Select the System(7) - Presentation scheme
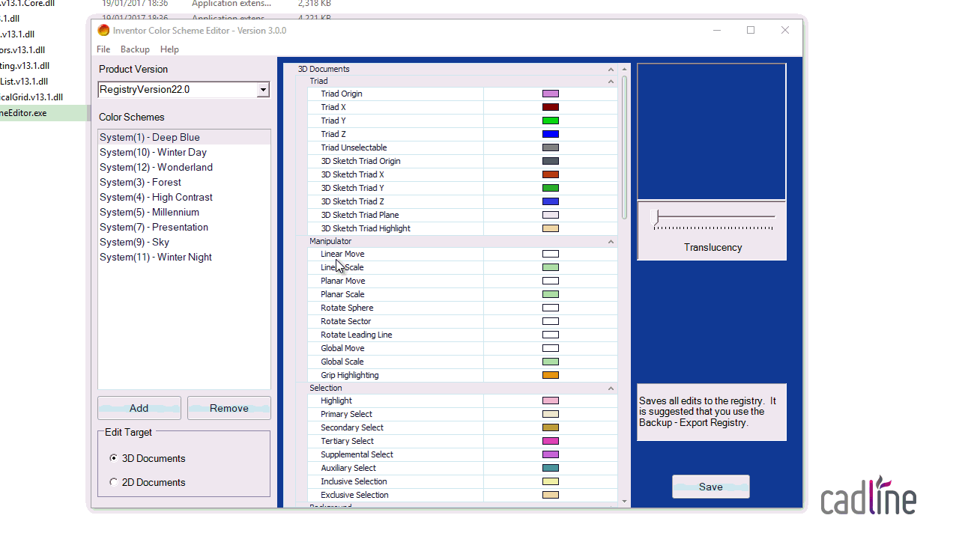959x539 pixels. [184, 227]
